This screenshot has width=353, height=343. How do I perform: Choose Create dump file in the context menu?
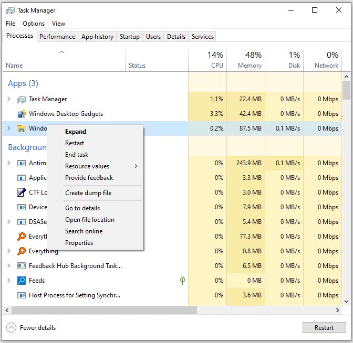95,193
